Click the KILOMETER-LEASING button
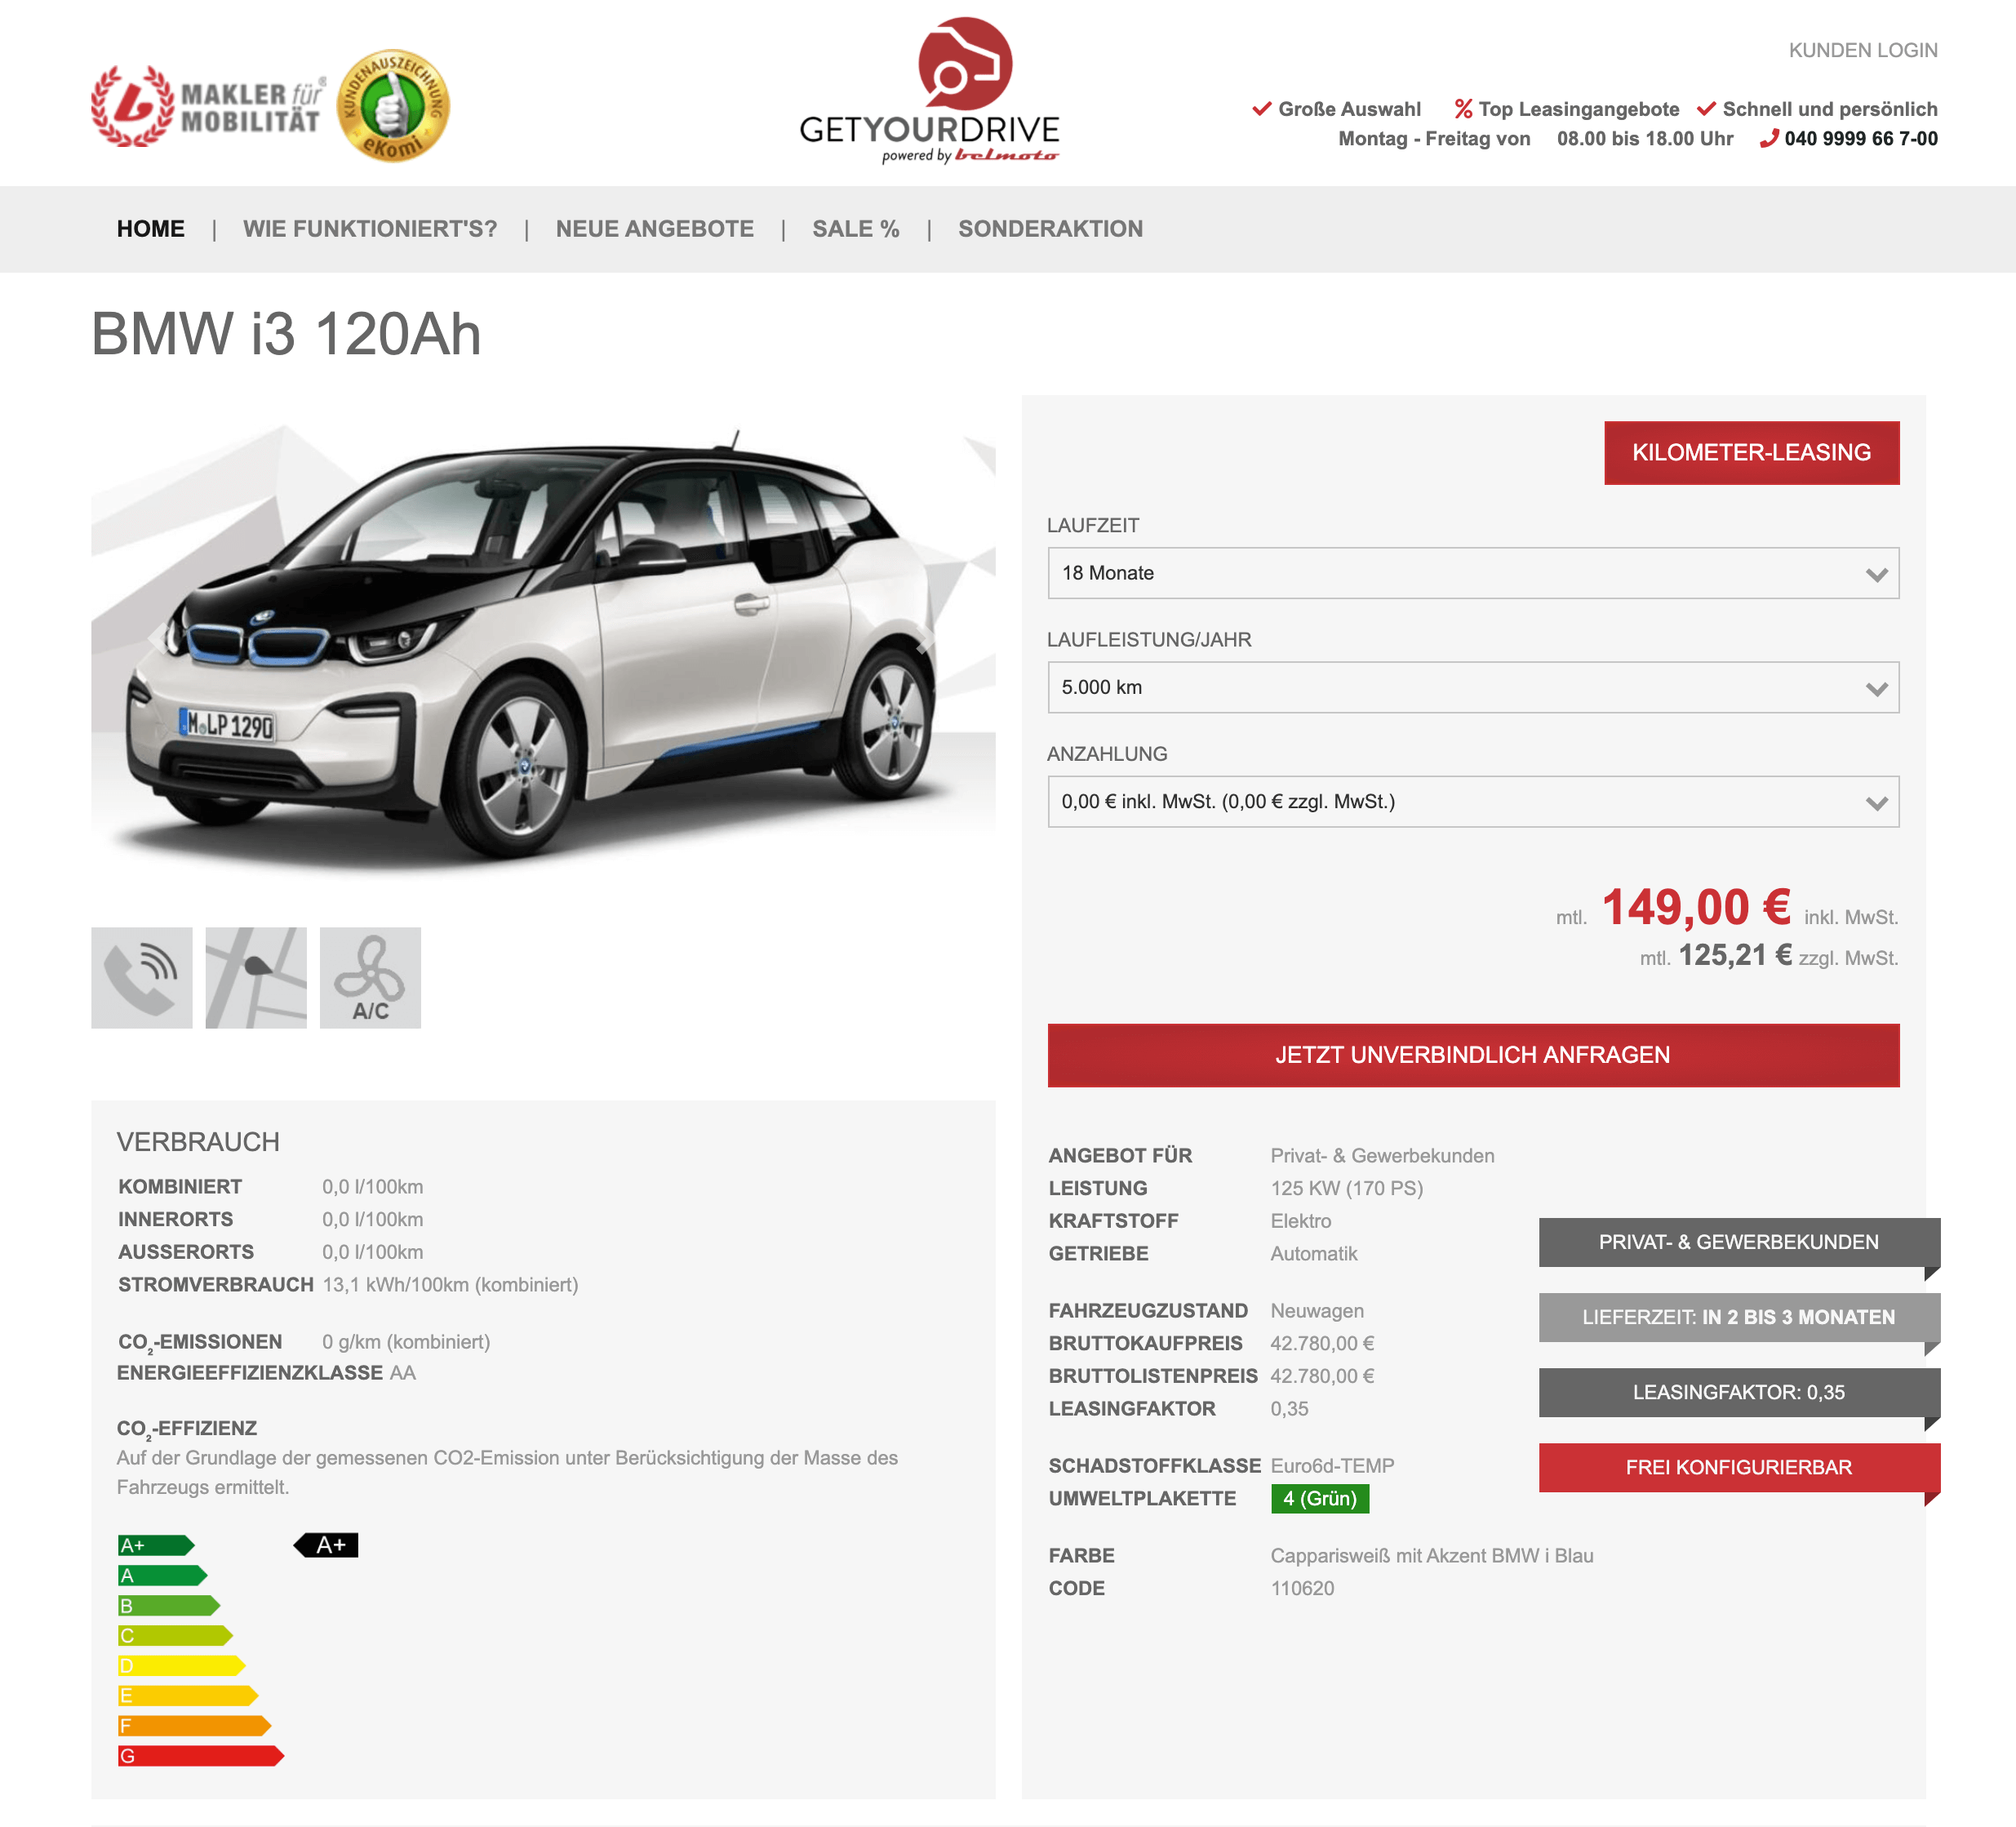Screen dimensions: 2016x1827 tap(1751, 453)
